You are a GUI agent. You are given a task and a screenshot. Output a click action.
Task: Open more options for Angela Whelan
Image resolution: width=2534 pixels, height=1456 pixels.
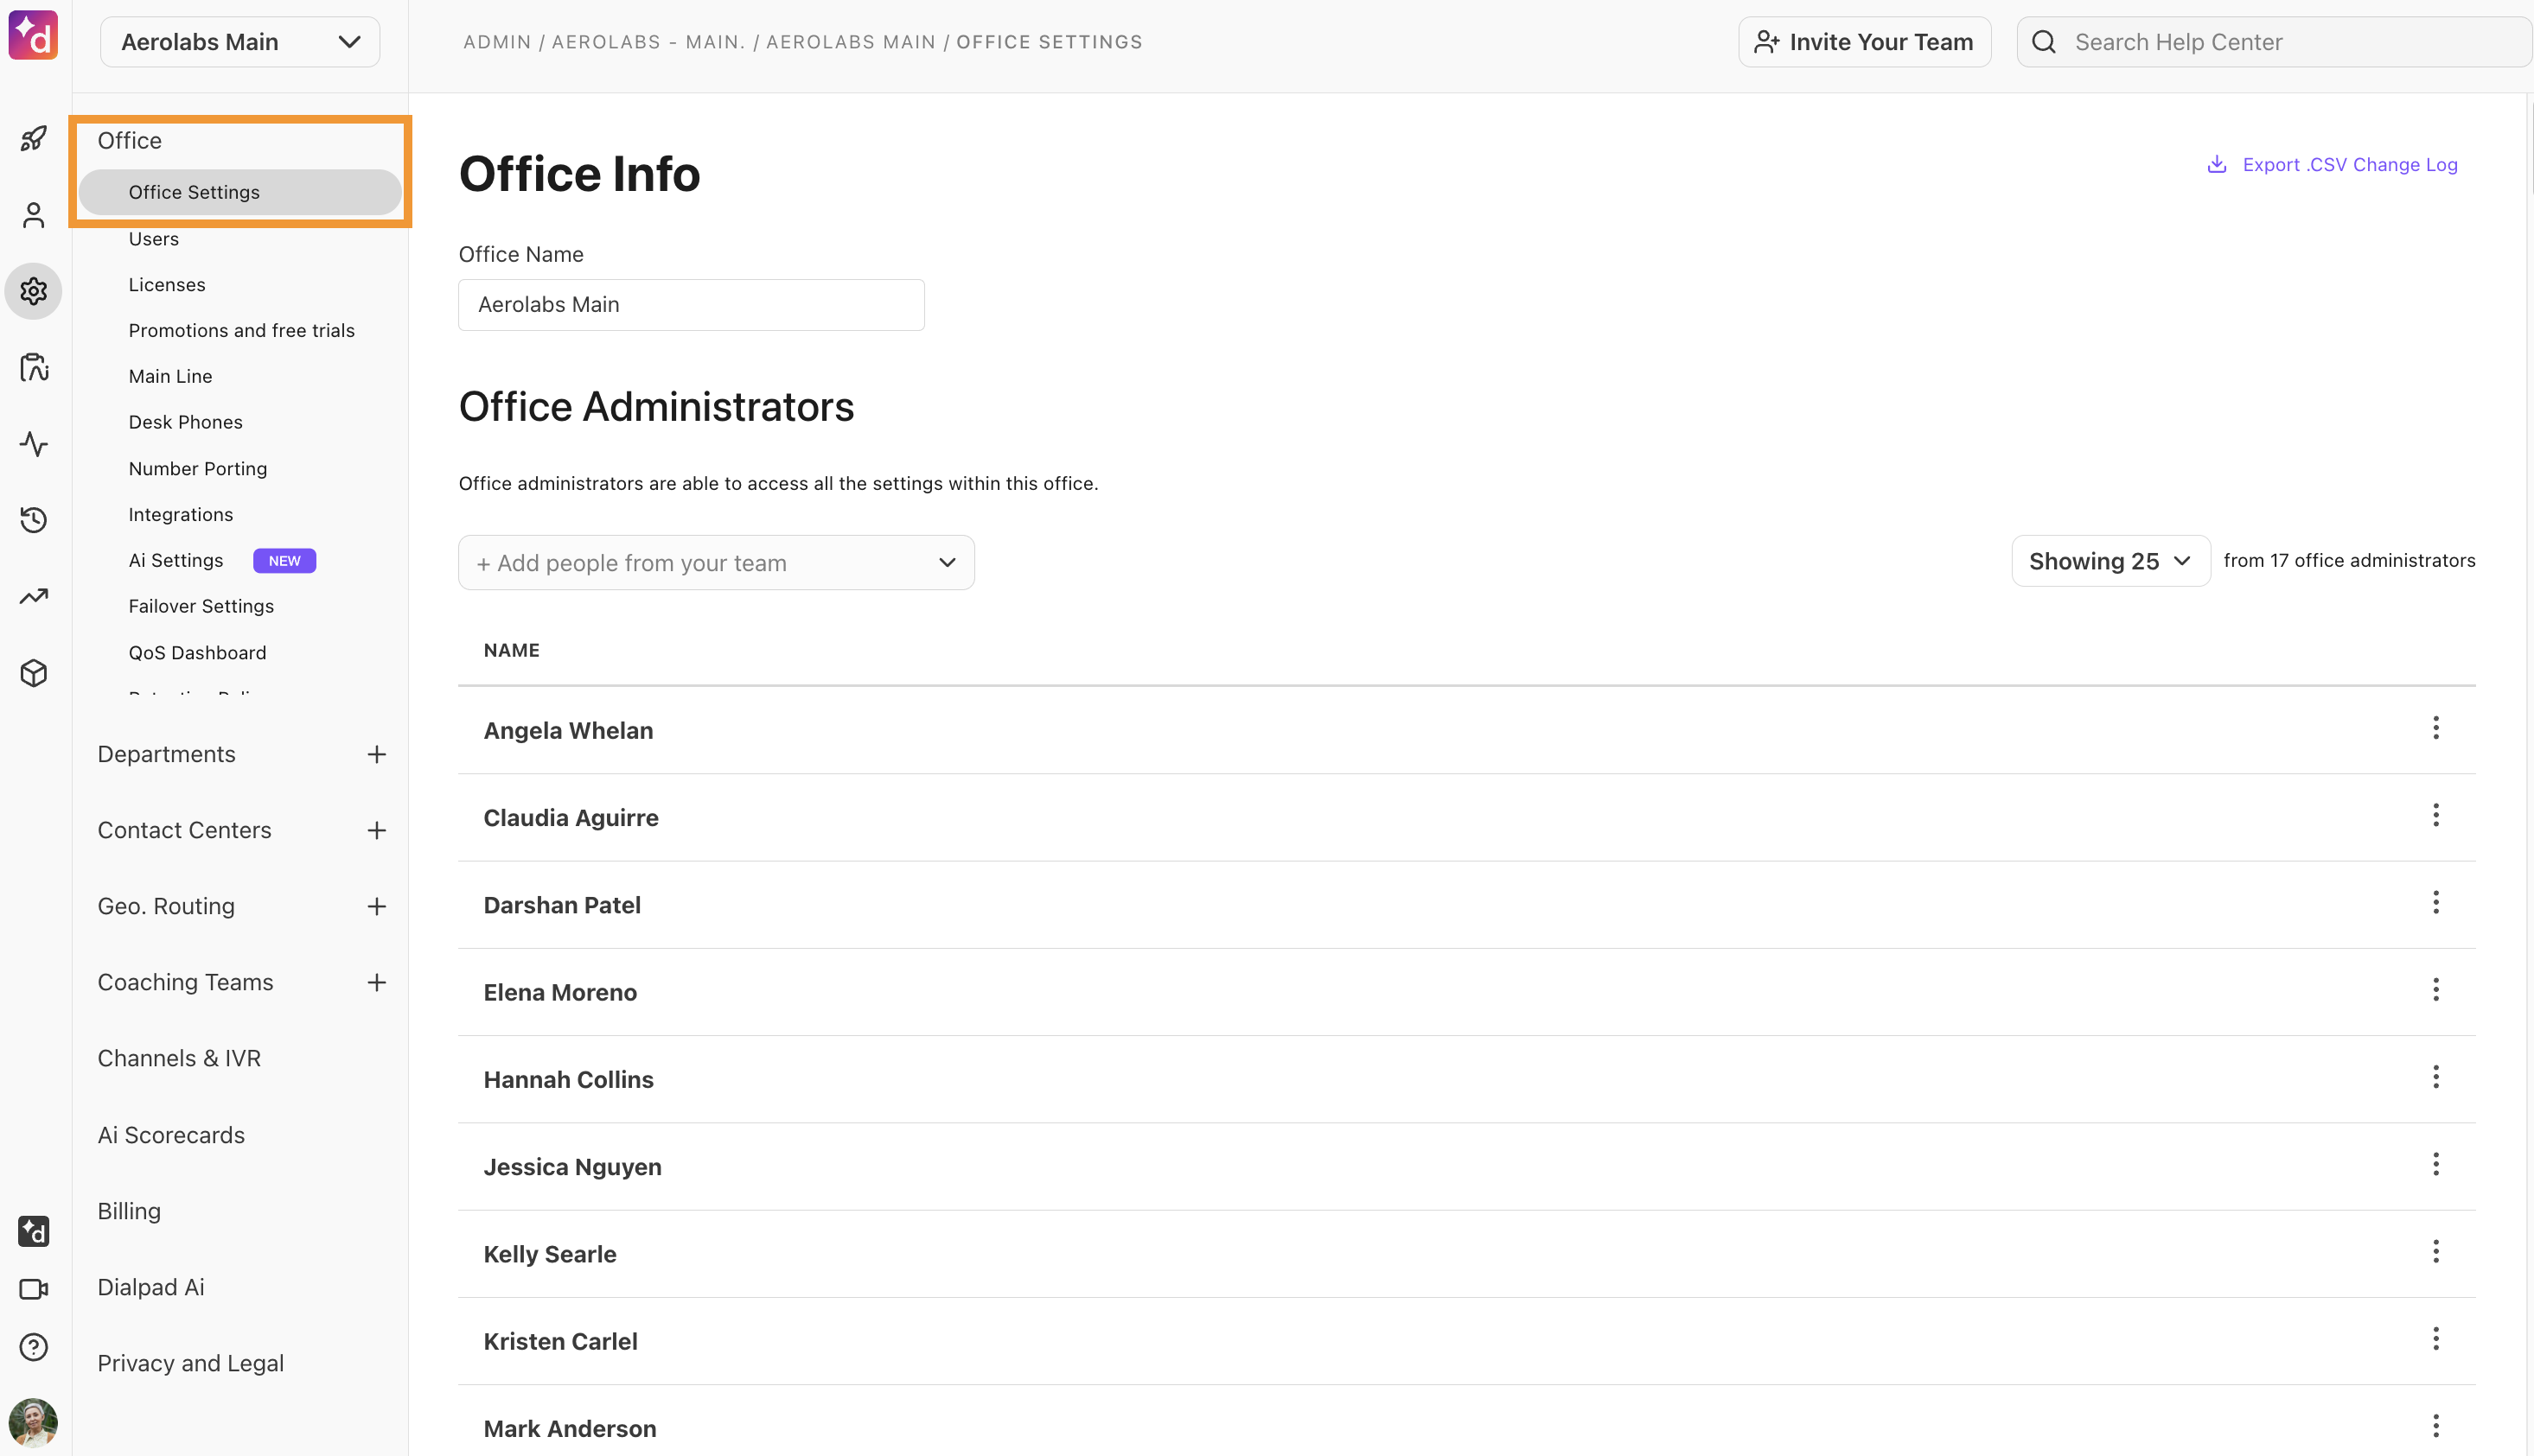(x=2436, y=728)
